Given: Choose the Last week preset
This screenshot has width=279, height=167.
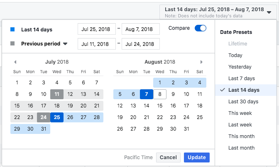Looking at the screenshot, I should (240, 125).
